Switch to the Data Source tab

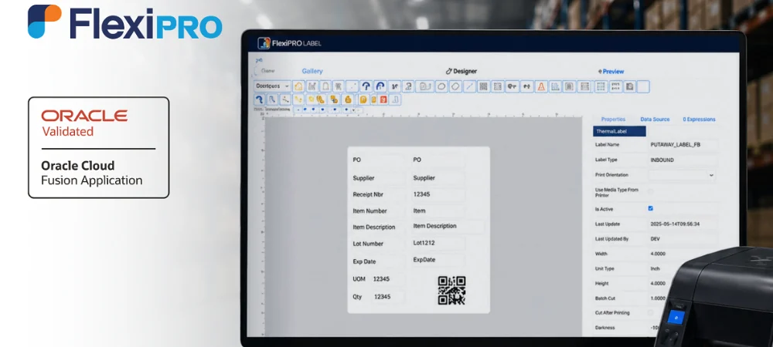pos(655,120)
